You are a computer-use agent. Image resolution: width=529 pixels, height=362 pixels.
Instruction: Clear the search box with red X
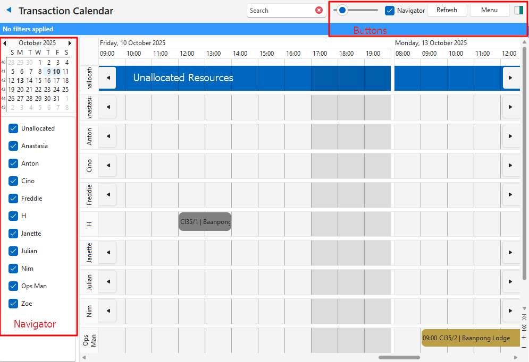[319, 10]
